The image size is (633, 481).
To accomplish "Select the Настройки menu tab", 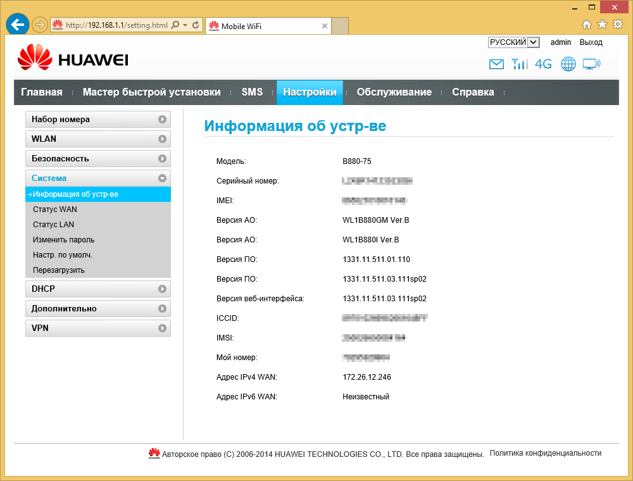I will (x=310, y=92).
